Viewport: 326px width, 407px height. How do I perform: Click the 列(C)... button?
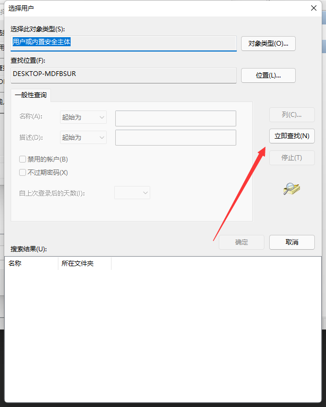click(292, 115)
